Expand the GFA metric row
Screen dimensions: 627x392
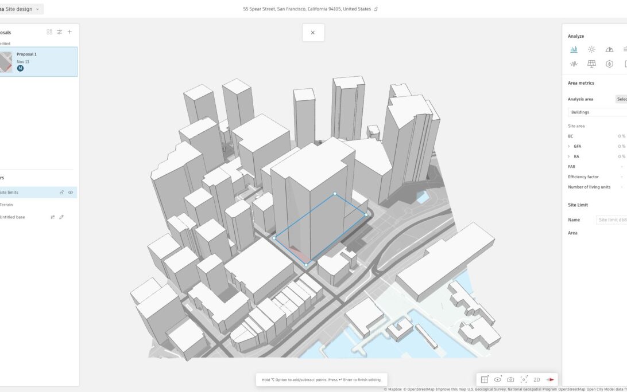[569, 147]
